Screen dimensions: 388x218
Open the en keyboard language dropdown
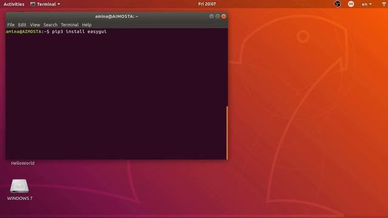366,4
